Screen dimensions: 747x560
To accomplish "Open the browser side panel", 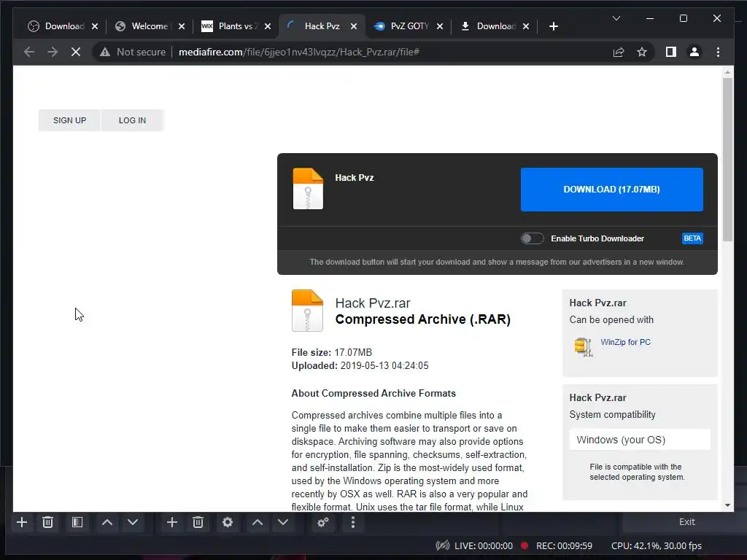I will 671,52.
